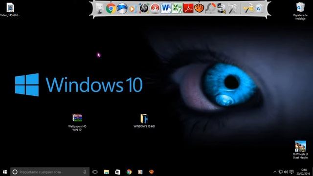Open the orange play media icon in dock

[133, 9]
